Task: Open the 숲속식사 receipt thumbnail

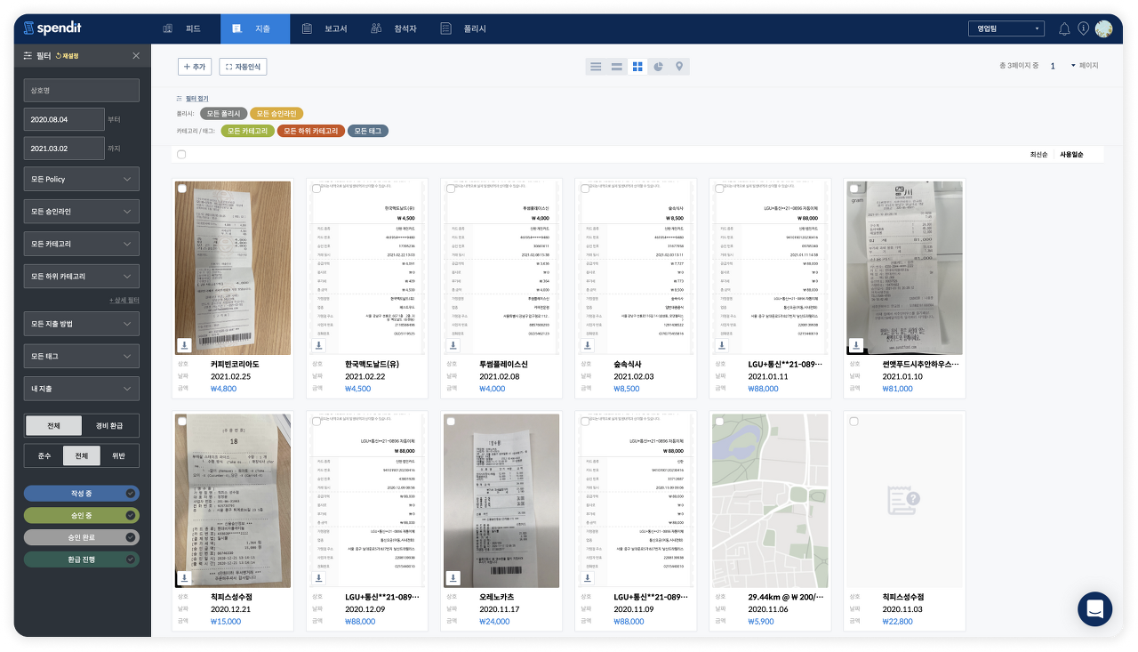Action: [x=636, y=268]
